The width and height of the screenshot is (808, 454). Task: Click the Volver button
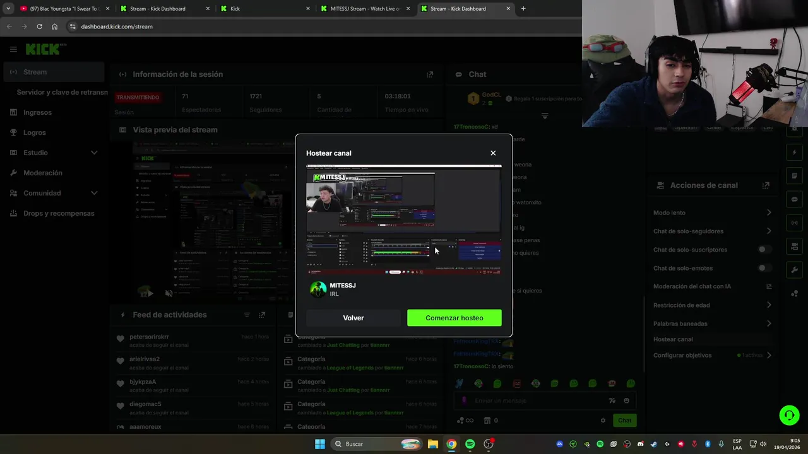(x=353, y=318)
